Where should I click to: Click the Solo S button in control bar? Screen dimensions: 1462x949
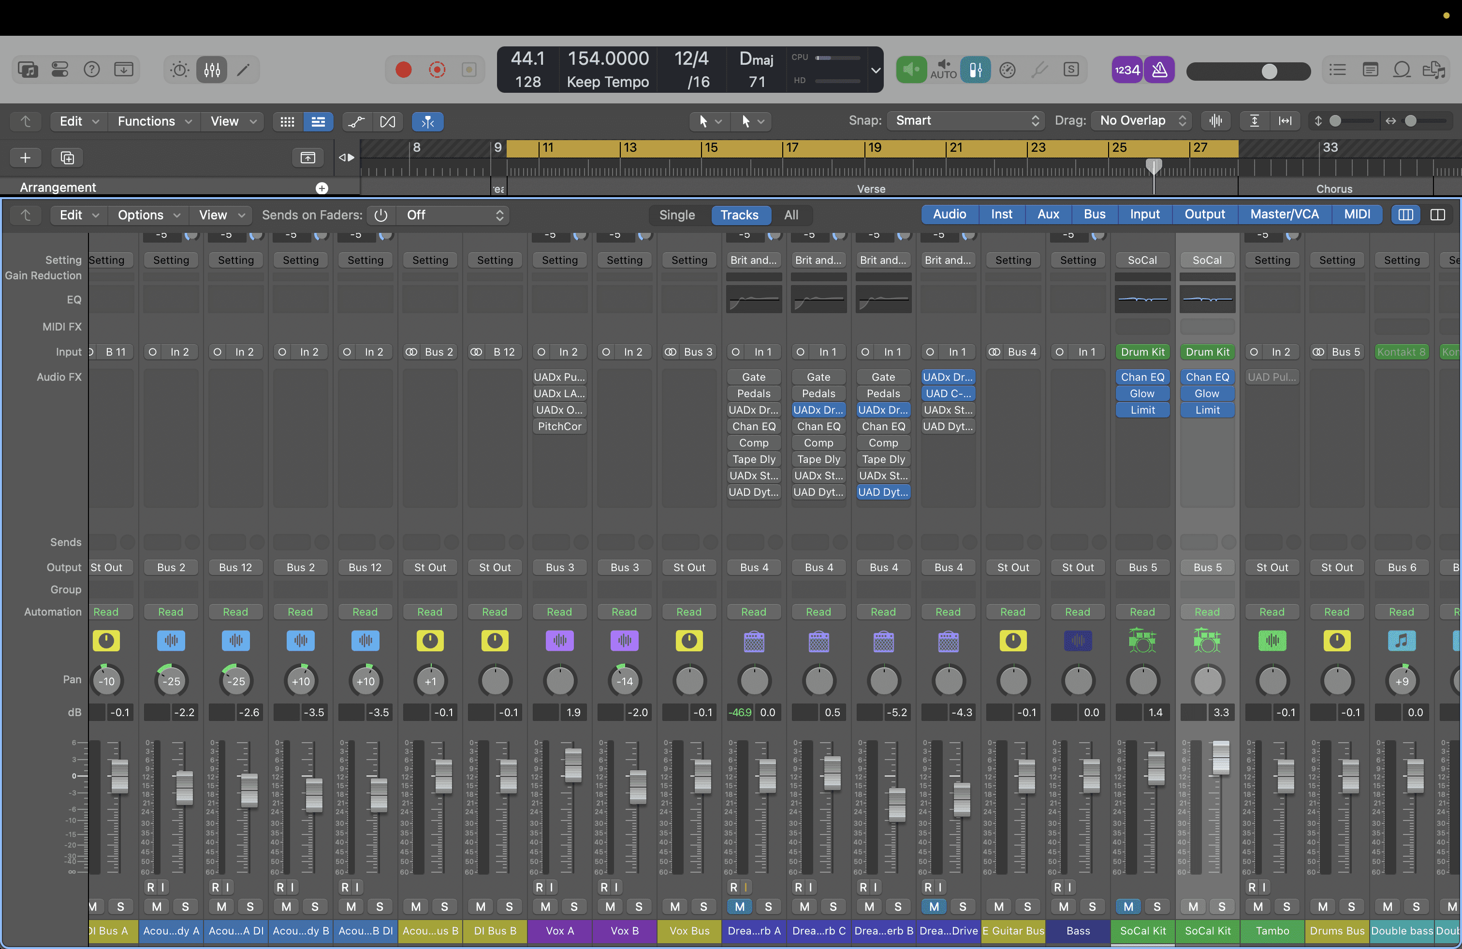(x=1071, y=70)
